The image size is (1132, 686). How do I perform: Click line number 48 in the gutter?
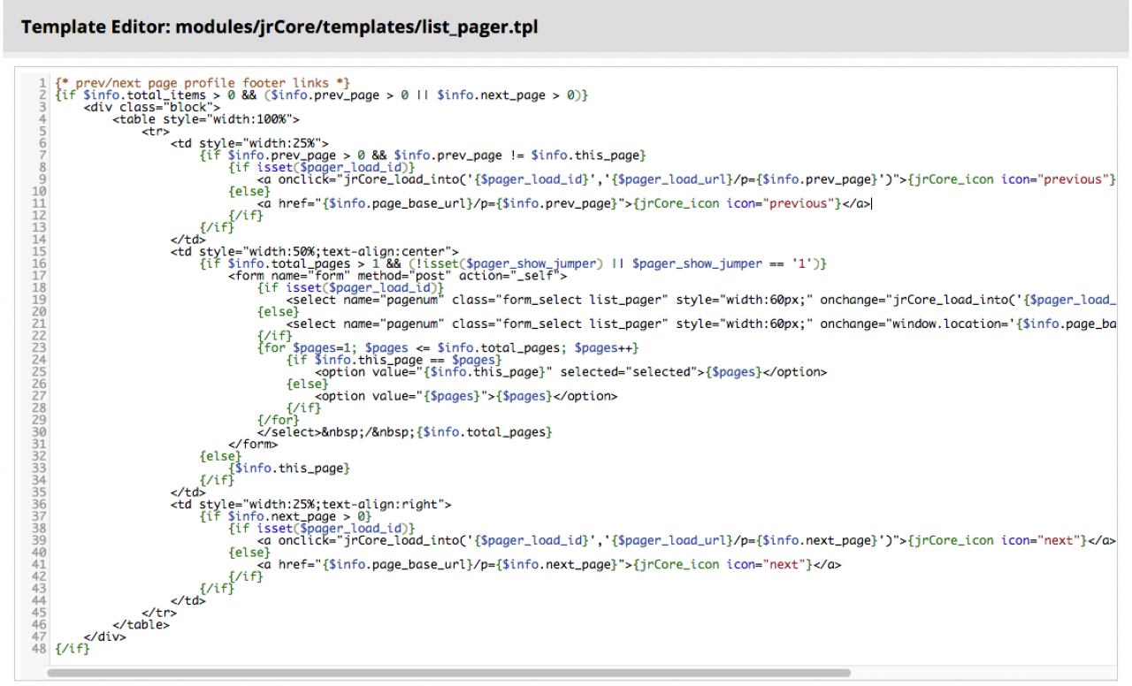point(39,648)
